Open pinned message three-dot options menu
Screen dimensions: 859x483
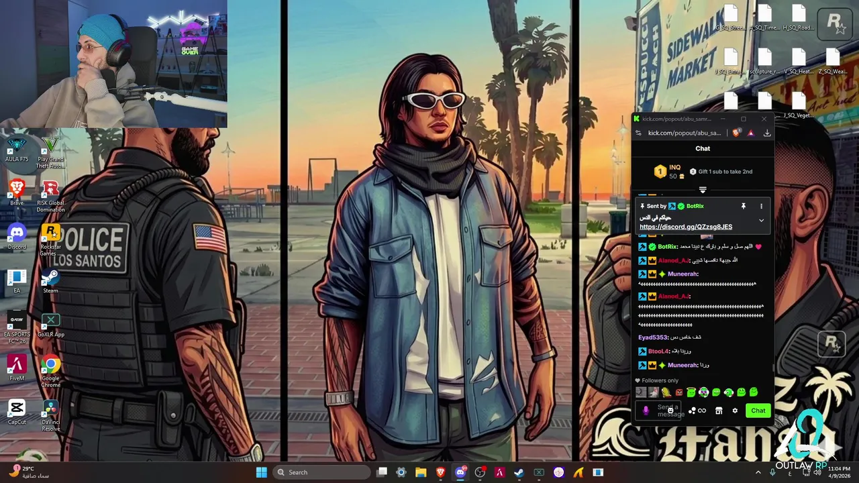coord(761,206)
